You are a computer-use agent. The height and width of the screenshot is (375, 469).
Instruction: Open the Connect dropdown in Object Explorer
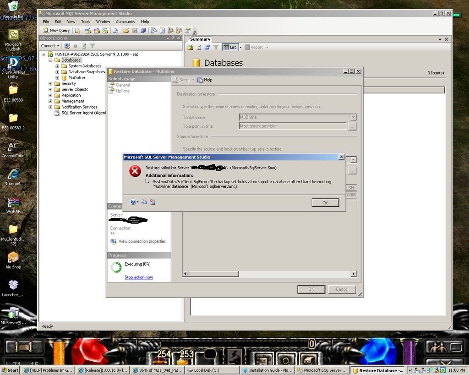tap(50, 46)
